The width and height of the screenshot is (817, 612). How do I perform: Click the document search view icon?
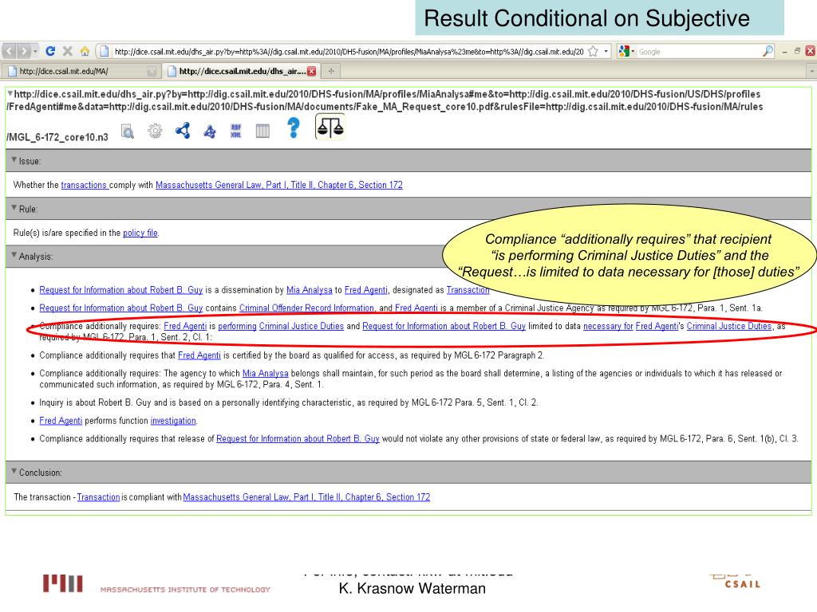tap(127, 131)
